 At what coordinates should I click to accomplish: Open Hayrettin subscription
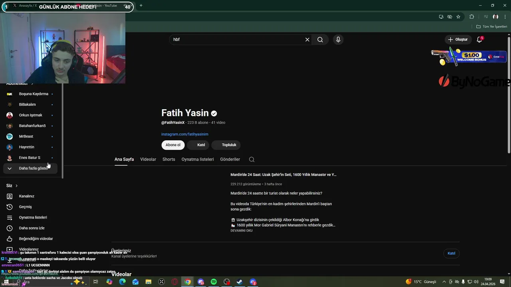(31, 147)
